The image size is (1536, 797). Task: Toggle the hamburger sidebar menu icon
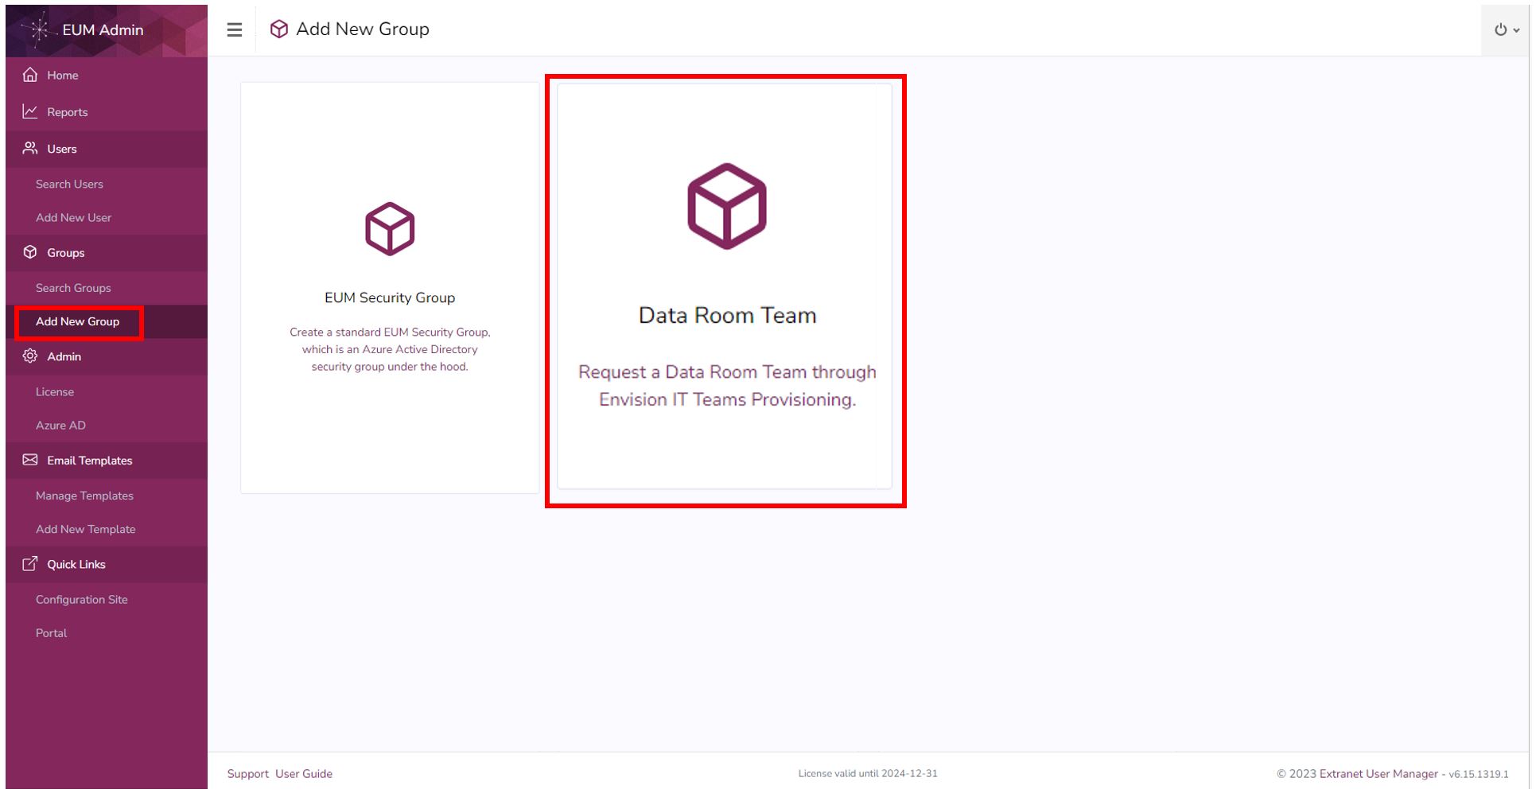(234, 29)
